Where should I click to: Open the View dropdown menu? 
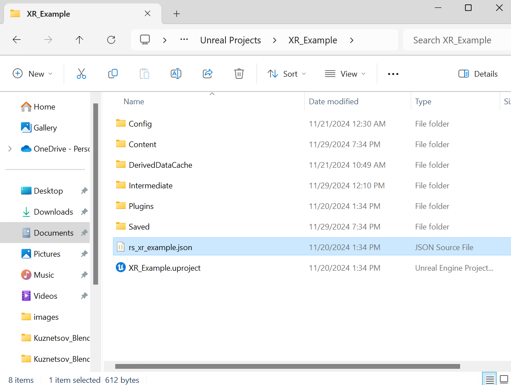[345, 74]
